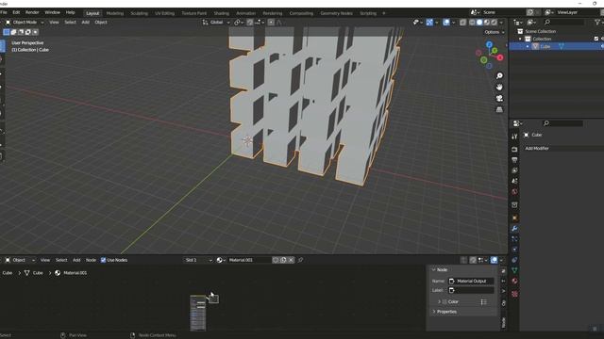This screenshot has height=339, width=604.
Task: Open the Slot 1 material slot dropdown
Action: pyautogui.click(x=198, y=260)
